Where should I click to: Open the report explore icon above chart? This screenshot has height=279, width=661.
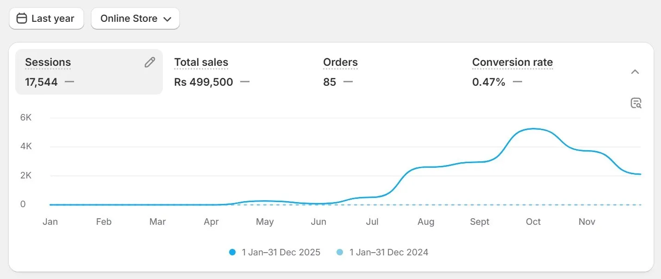(636, 103)
